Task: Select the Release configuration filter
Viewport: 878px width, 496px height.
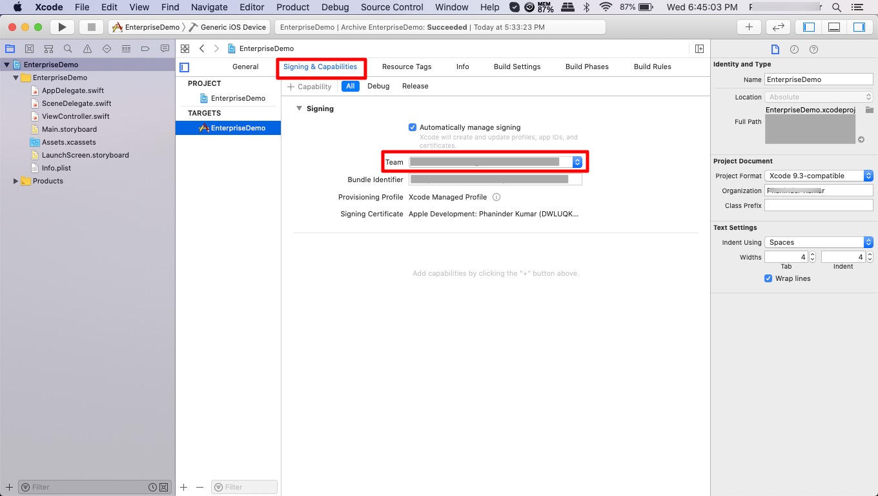Action: (415, 86)
